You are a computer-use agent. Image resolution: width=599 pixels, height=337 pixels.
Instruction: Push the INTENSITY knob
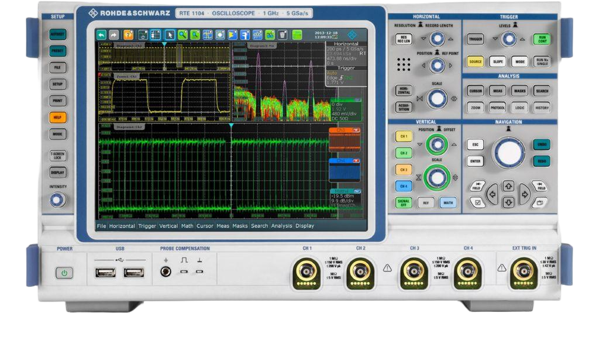coord(57,200)
